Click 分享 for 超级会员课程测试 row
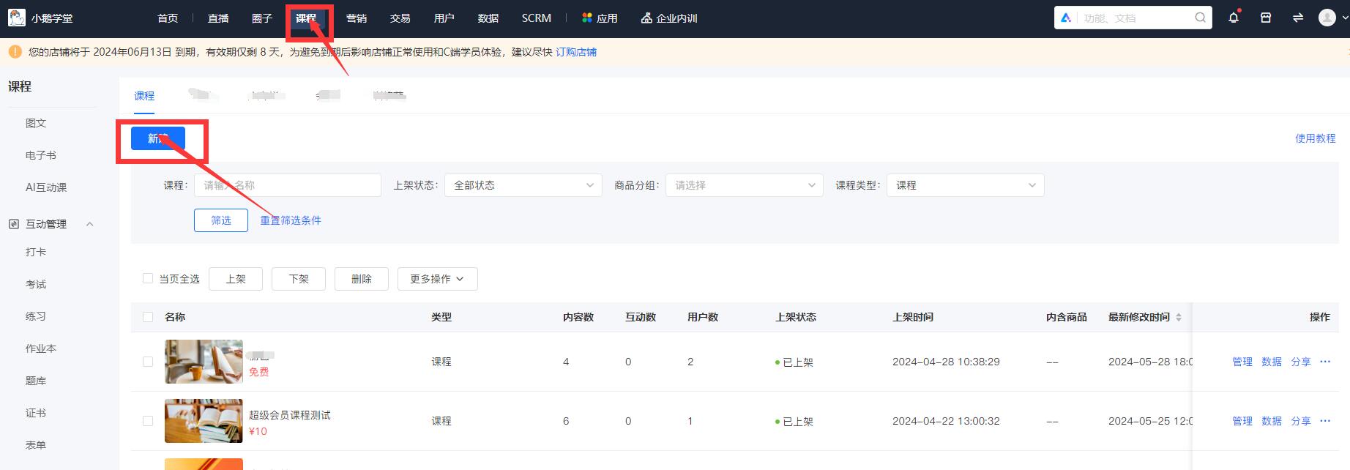This screenshot has width=1350, height=470. point(1301,421)
